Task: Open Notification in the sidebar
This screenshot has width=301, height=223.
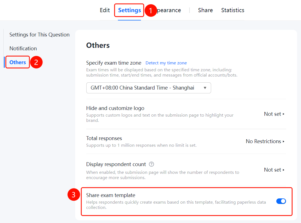Action: click(23, 48)
